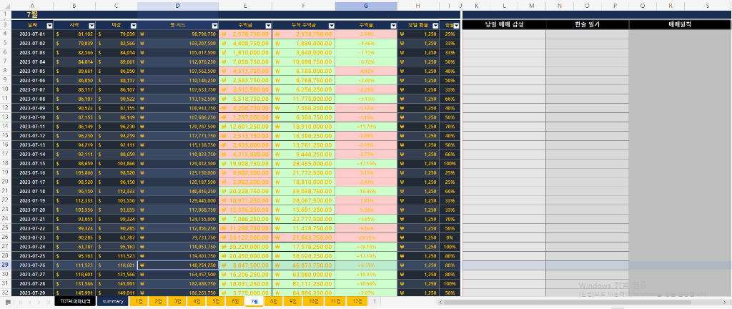The width and height of the screenshot is (732, 309).
Task: Click the 매매원칙 header cell
Action: [x=681, y=24]
